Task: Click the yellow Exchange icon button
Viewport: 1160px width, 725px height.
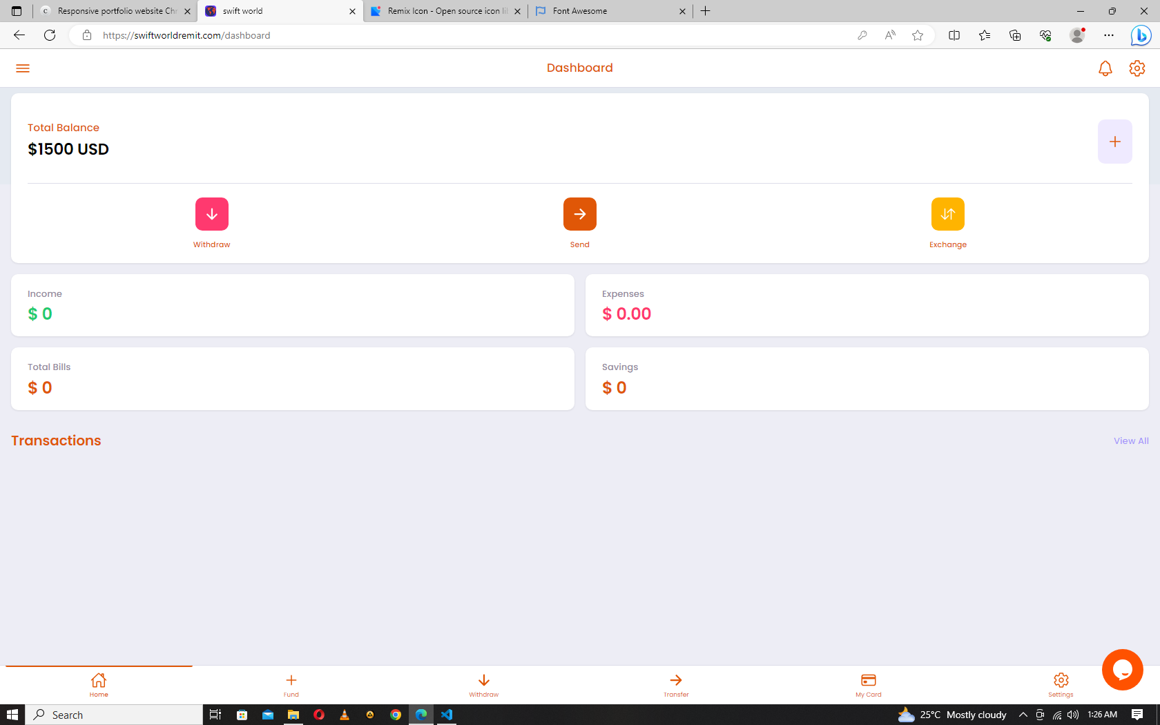Action: click(x=947, y=214)
